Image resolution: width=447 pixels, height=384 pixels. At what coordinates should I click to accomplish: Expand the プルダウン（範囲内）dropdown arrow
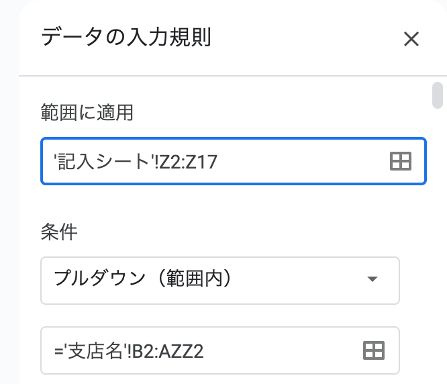[x=372, y=279]
